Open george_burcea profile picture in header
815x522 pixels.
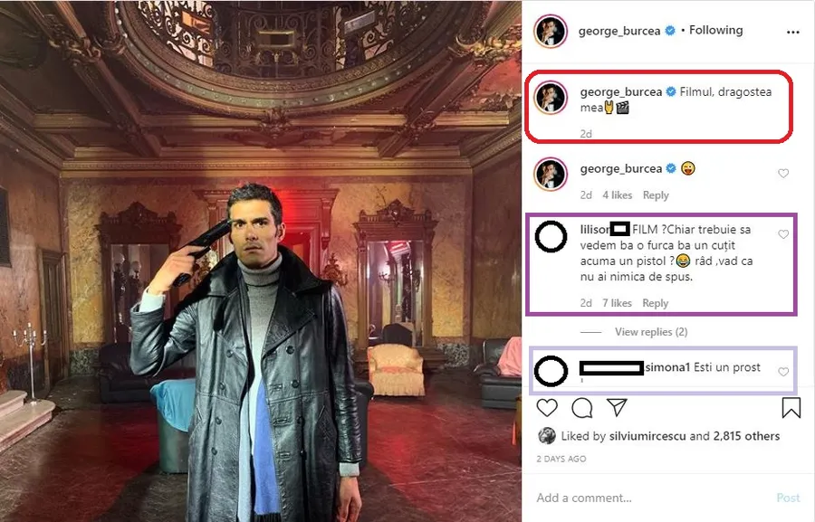tap(551, 31)
